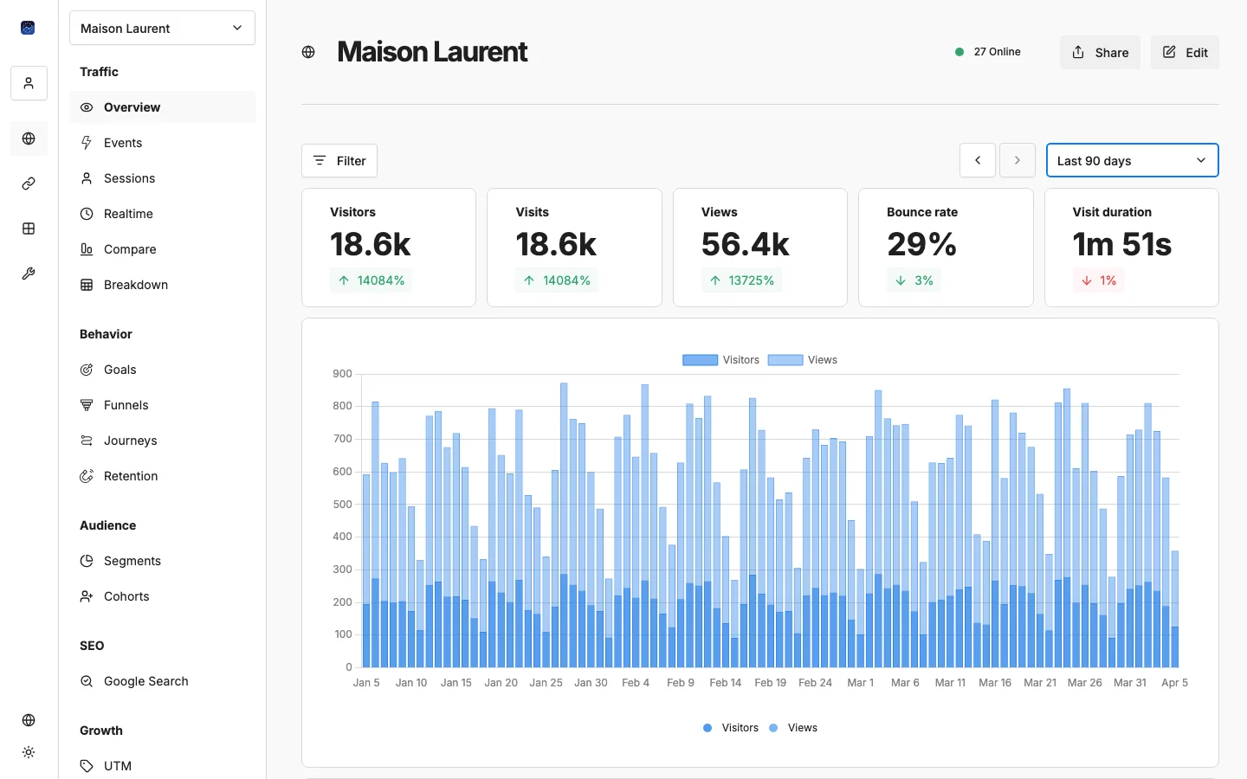Open the Compare page
Viewport: 1247px width, 779px height.
(162, 249)
